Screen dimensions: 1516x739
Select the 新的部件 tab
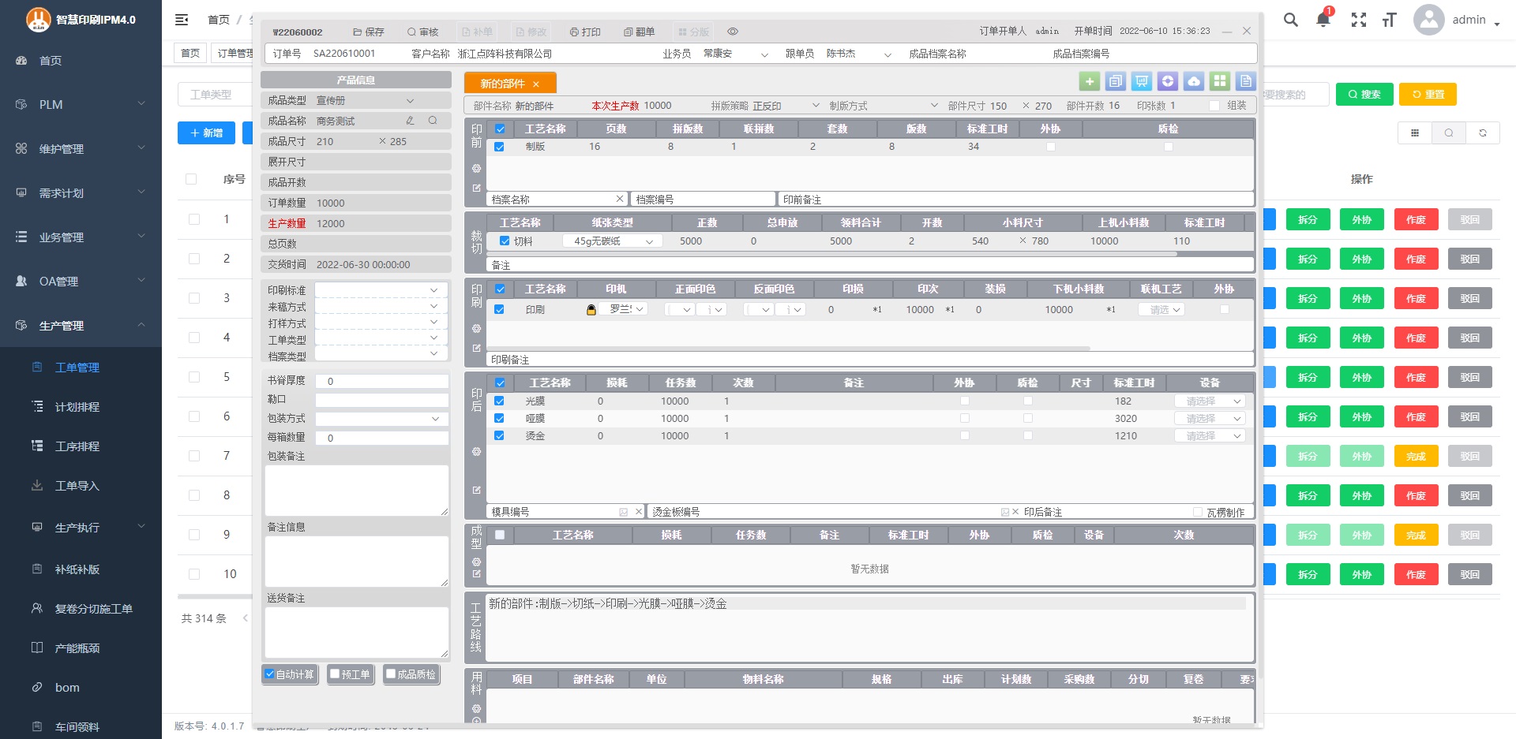click(x=502, y=84)
